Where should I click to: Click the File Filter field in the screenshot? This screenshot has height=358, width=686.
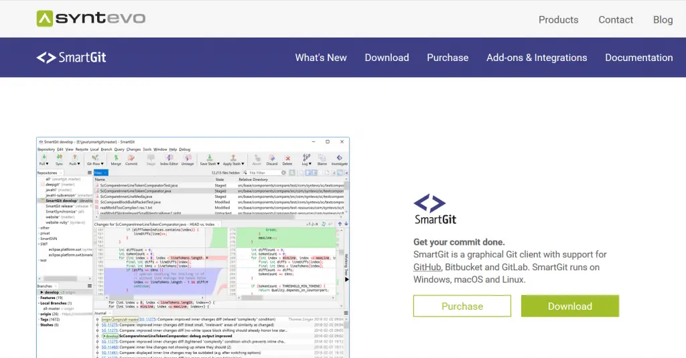[264, 173]
